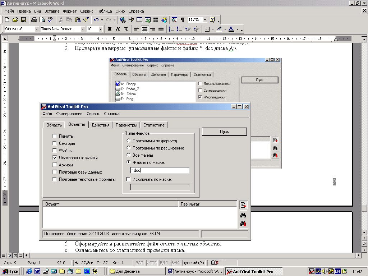Align the text to the left
Screen dimensions: 368x276
click(136, 29)
